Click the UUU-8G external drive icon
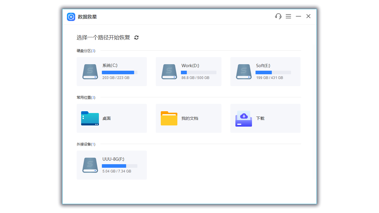Screen dimensions: 379x213 90,165
